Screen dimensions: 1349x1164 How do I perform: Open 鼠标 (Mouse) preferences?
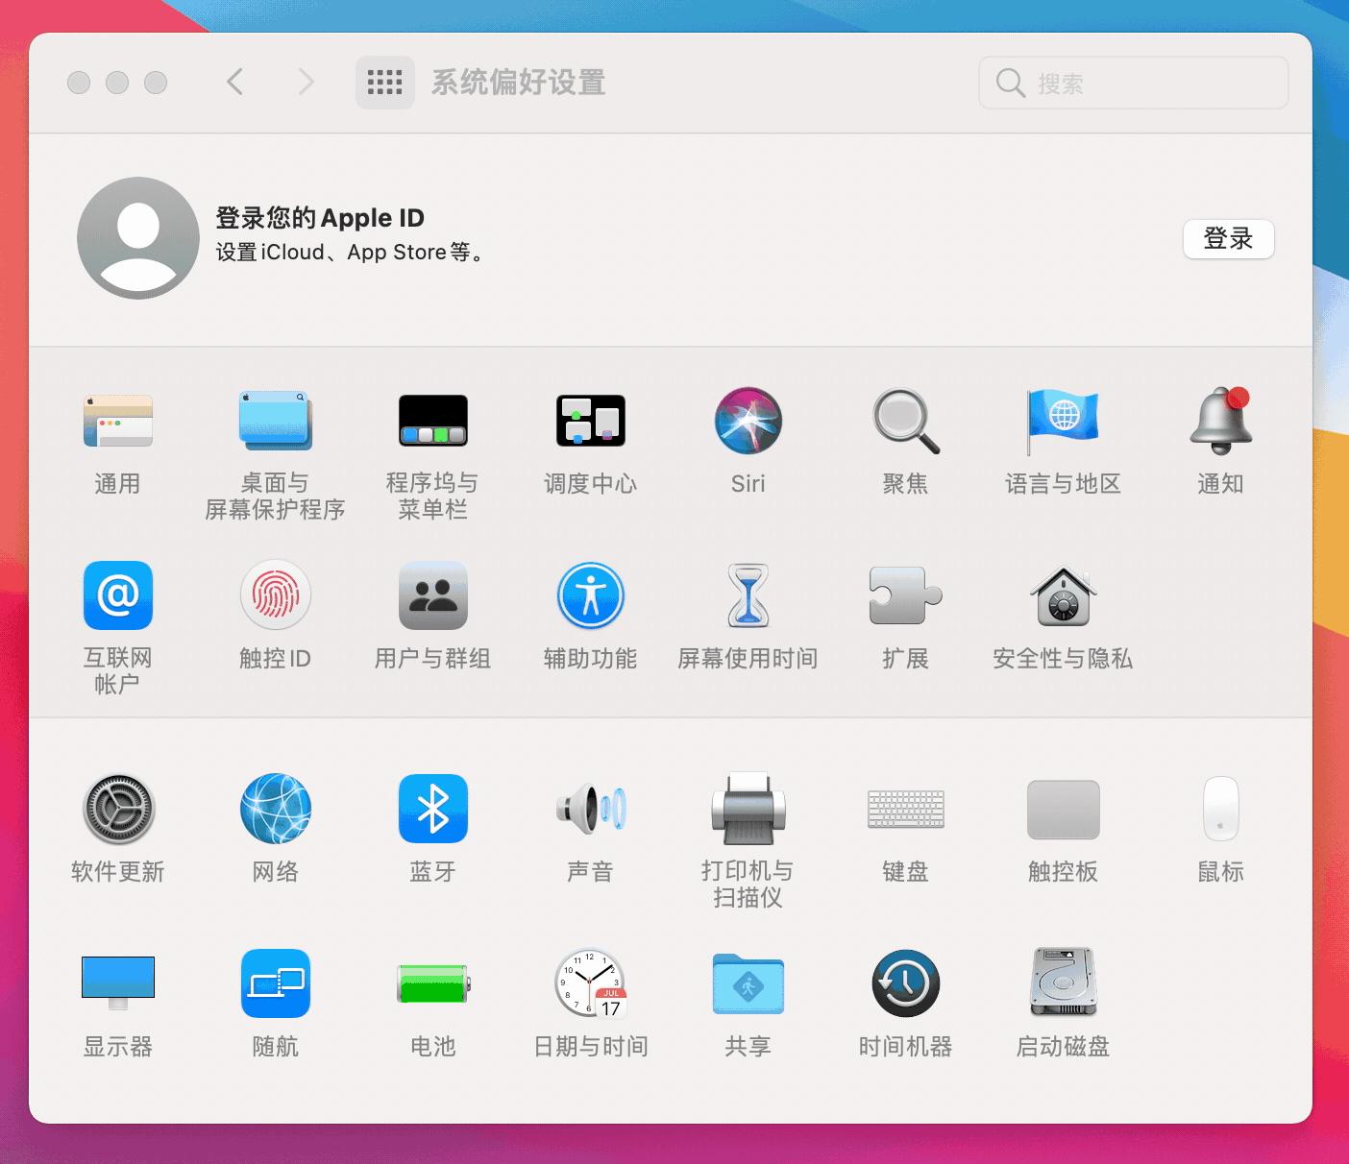tap(1221, 809)
